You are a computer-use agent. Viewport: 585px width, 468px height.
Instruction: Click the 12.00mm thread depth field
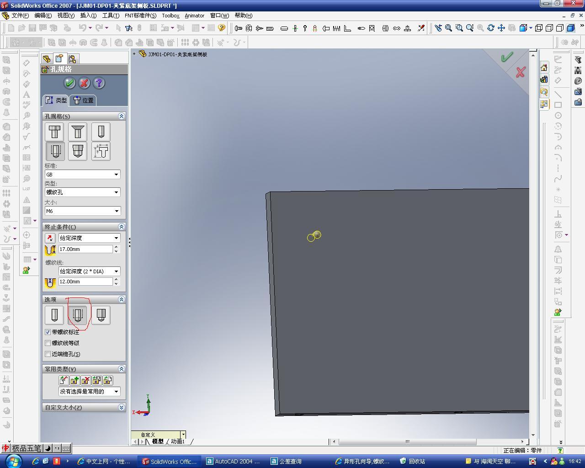coord(85,282)
